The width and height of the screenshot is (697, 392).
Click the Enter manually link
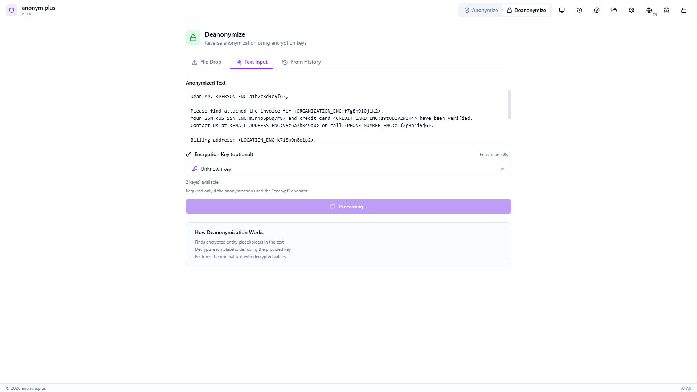click(494, 154)
